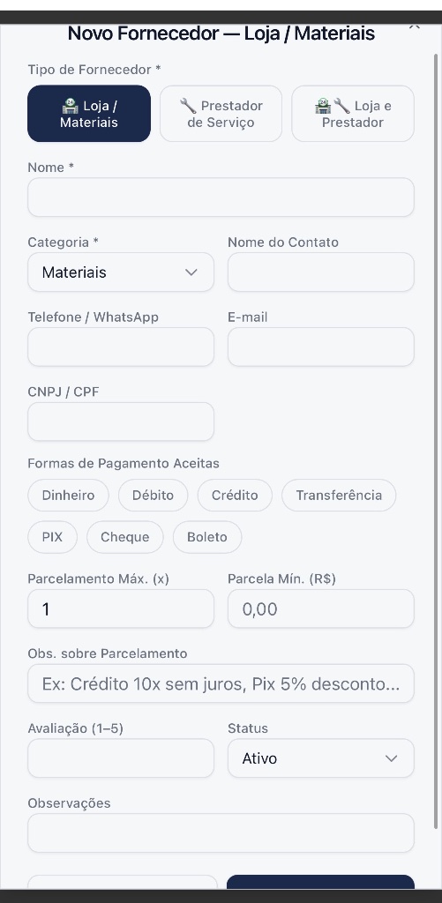Click the Nome do Contato field
The height and width of the screenshot is (903, 442).
pos(321,272)
